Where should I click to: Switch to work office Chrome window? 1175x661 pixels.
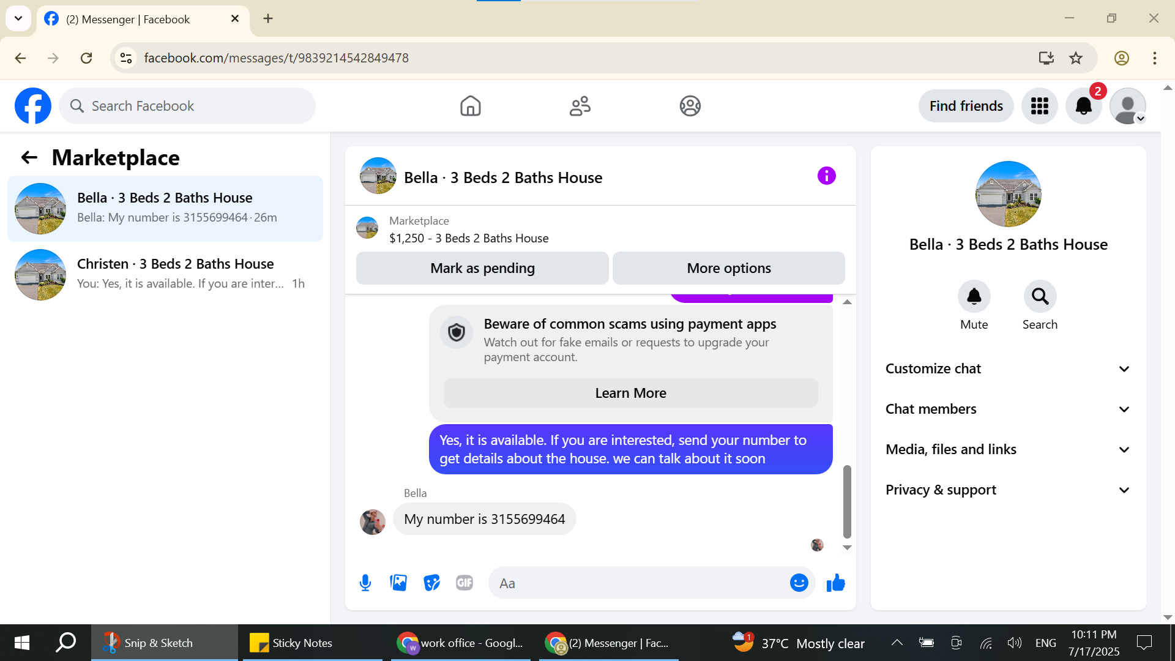pyautogui.click(x=461, y=643)
